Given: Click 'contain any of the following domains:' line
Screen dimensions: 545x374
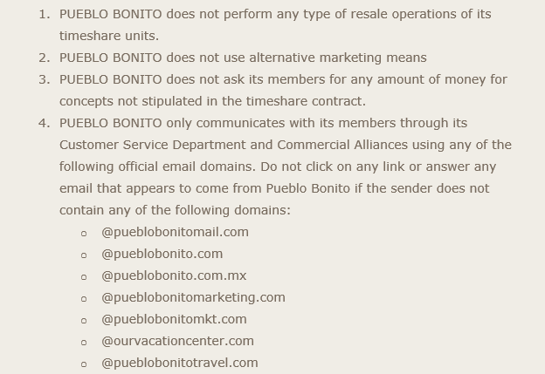Looking at the screenshot, I should click(x=175, y=210).
